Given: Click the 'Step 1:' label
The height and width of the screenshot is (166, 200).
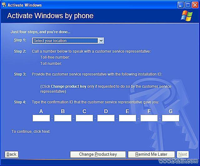Looking at the screenshot, I should tap(20, 40).
